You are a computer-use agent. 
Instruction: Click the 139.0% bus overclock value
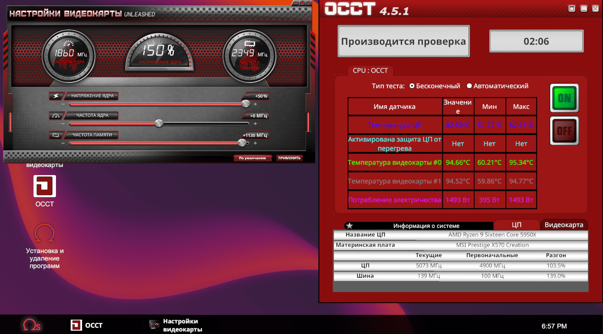556,276
